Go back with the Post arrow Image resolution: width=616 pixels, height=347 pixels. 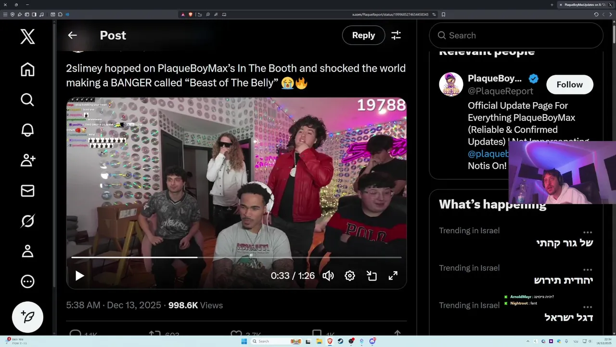(x=72, y=35)
